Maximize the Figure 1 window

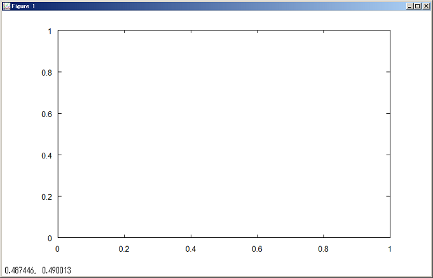pyautogui.click(x=418, y=6)
